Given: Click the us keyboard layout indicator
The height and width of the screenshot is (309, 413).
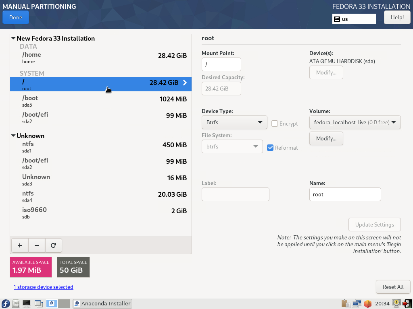Looking at the screenshot, I should [354, 19].
